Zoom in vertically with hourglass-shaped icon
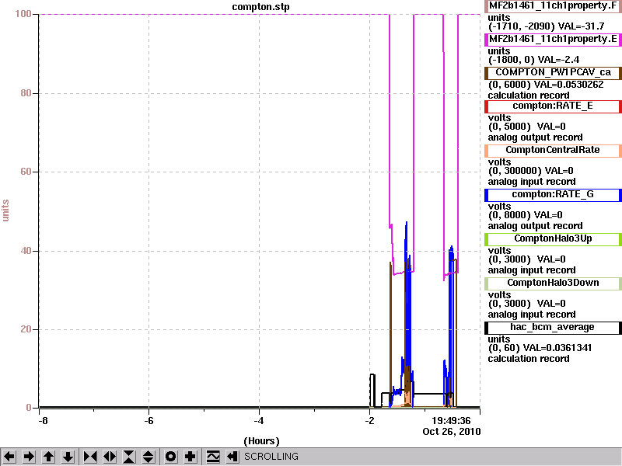Image resolution: width=622 pixels, height=466 pixels. (x=129, y=457)
